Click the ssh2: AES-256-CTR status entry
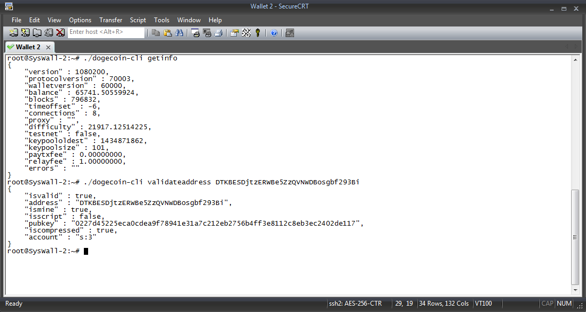 coord(356,304)
